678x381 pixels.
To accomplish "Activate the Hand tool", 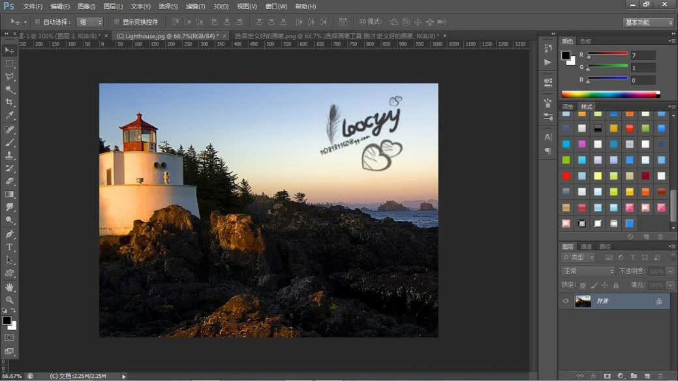I will pyautogui.click(x=9, y=287).
